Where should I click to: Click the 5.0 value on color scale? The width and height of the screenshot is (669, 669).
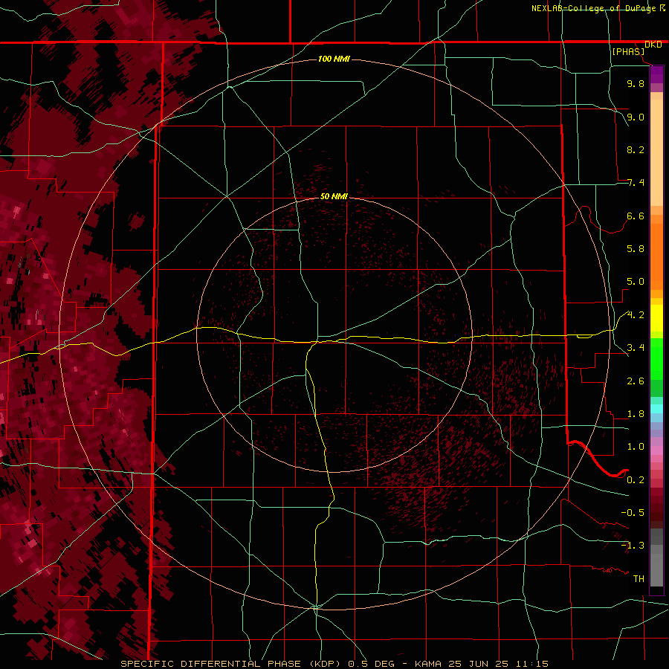click(636, 282)
